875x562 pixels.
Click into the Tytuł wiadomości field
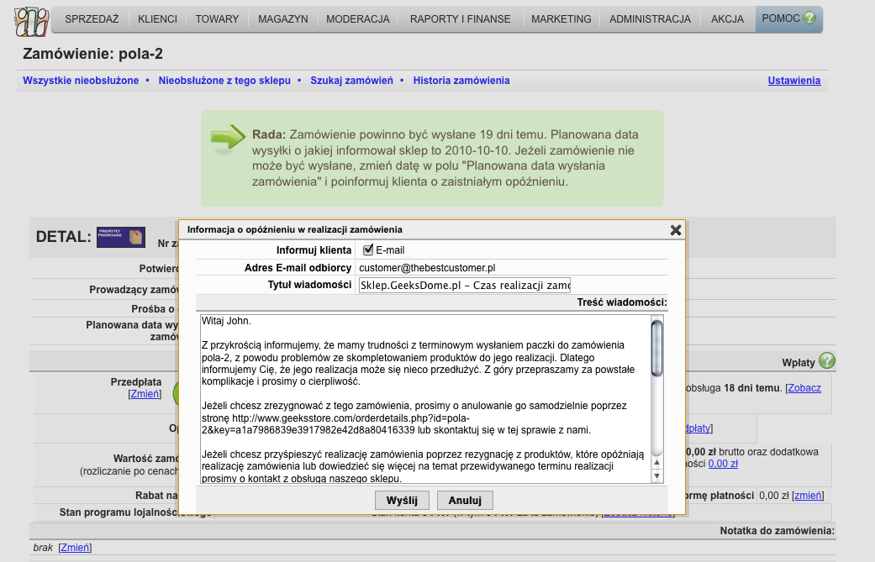coord(465,285)
